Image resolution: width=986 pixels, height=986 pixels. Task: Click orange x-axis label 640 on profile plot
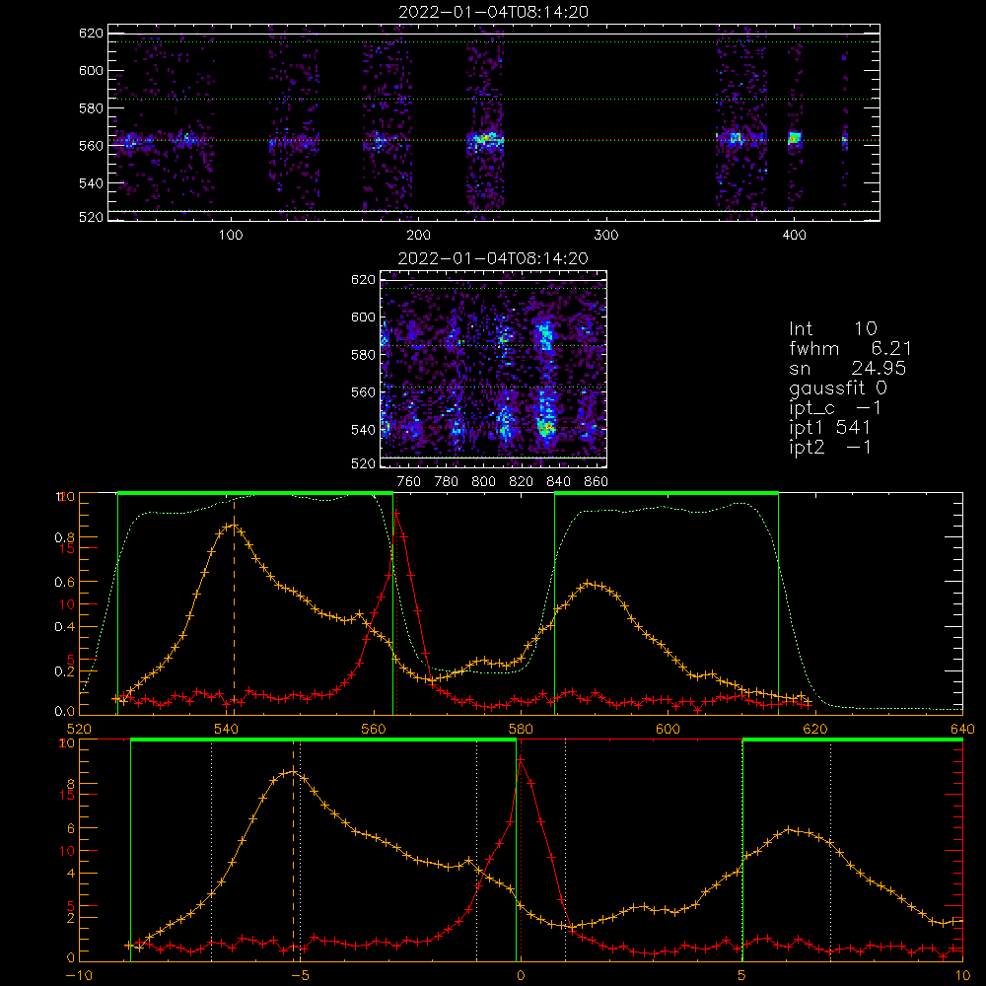click(962, 730)
